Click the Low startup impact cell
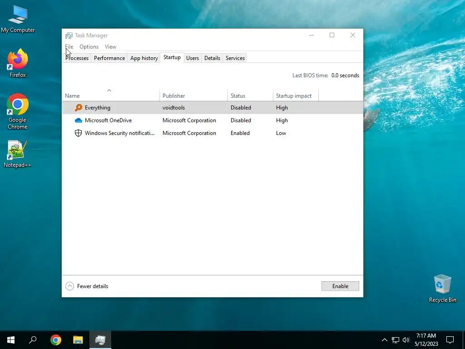The width and height of the screenshot is (465, 349). 281,133
